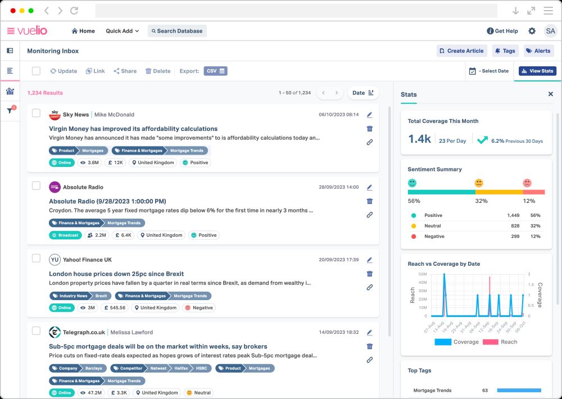Image resolution: width=562 pixels, height=399 pixels.
Task: Delete the Sky News article
Action: [x=370, y=129]
